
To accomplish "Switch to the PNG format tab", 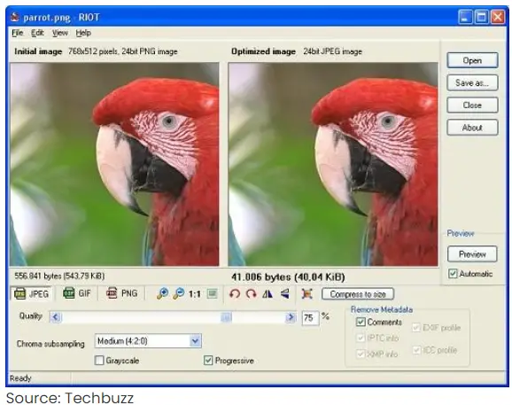I will click(122, 293).
